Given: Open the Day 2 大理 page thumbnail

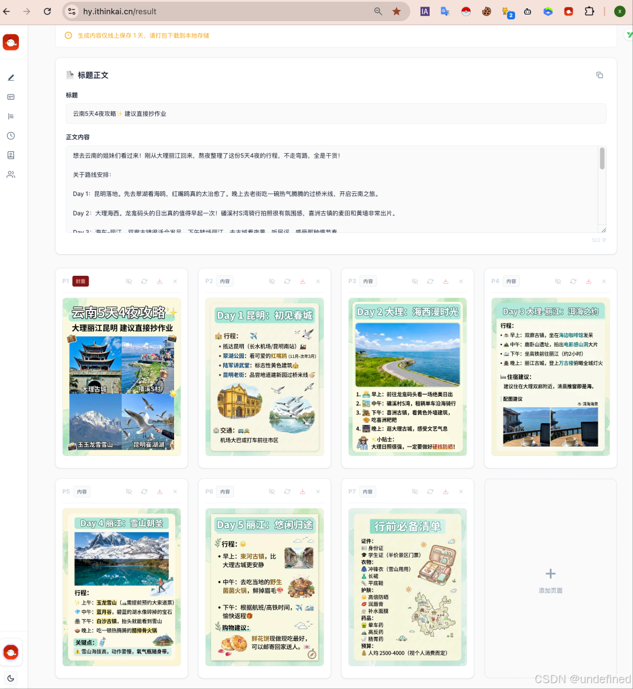Looking at the screenshot, I should point(407,377).
